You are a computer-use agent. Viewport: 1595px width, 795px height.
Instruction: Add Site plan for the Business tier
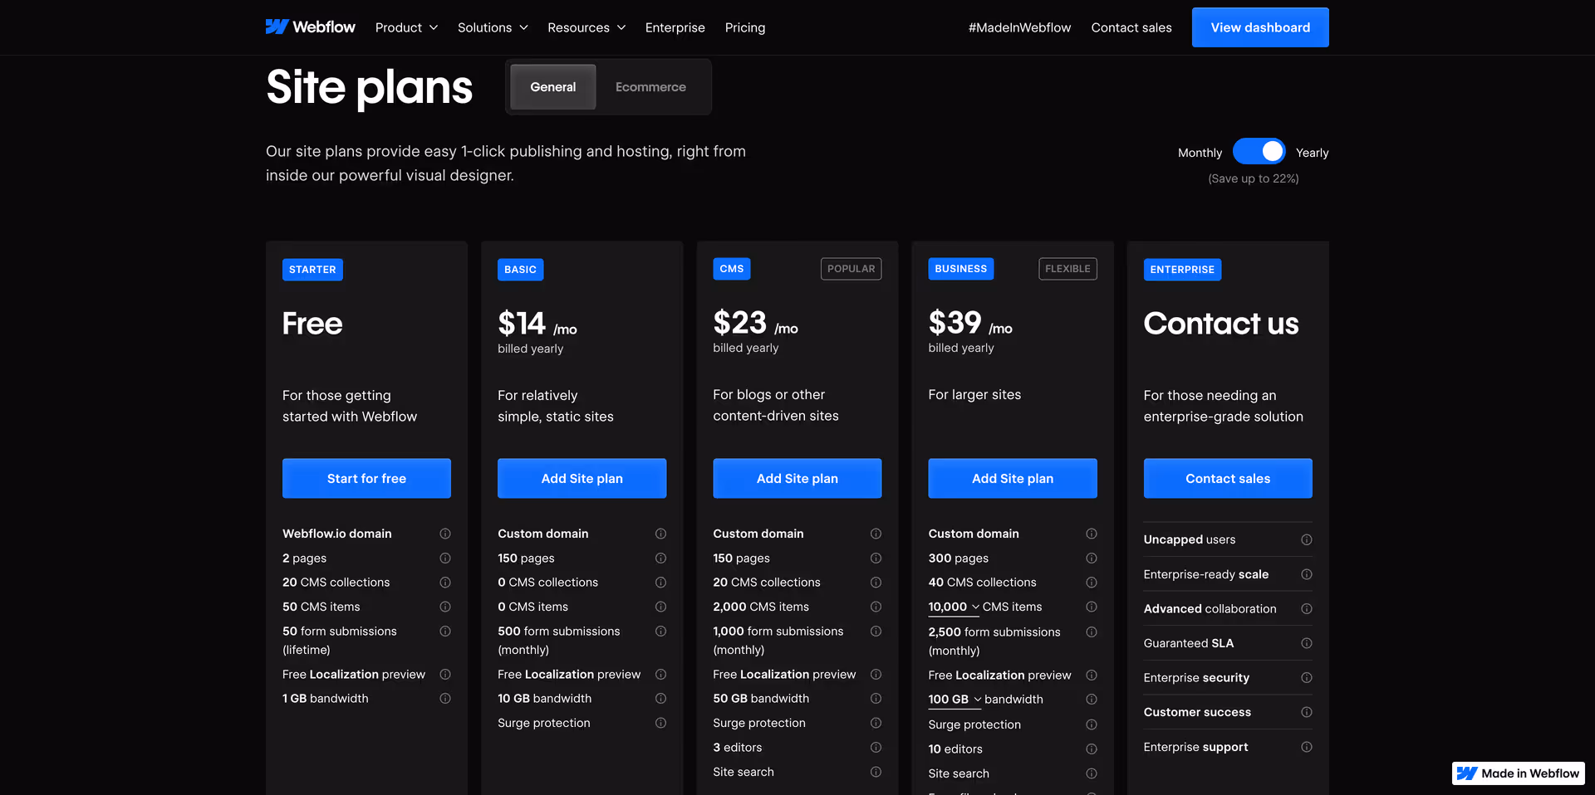1013,478
